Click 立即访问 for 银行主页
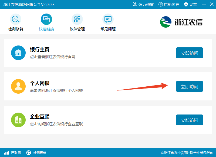This screenshot has height=157, width=216. 189,53
